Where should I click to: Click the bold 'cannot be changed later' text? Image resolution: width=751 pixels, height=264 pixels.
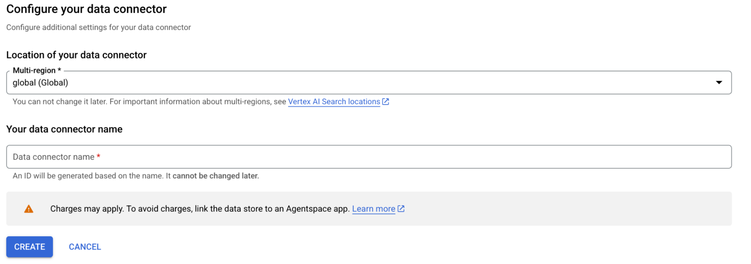pos(216,176)
